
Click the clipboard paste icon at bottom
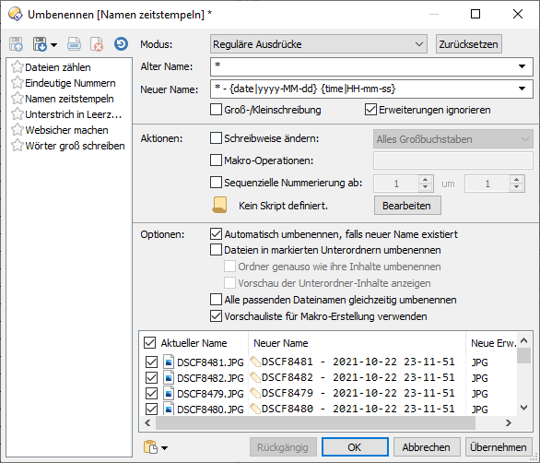[150, 447]
